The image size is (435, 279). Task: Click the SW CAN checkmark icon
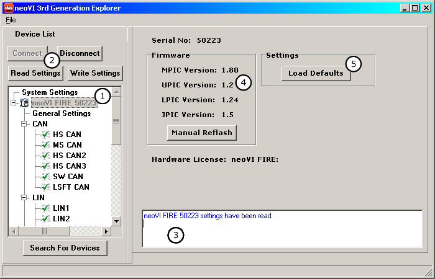pyautogui.click(x=46, y=176)
